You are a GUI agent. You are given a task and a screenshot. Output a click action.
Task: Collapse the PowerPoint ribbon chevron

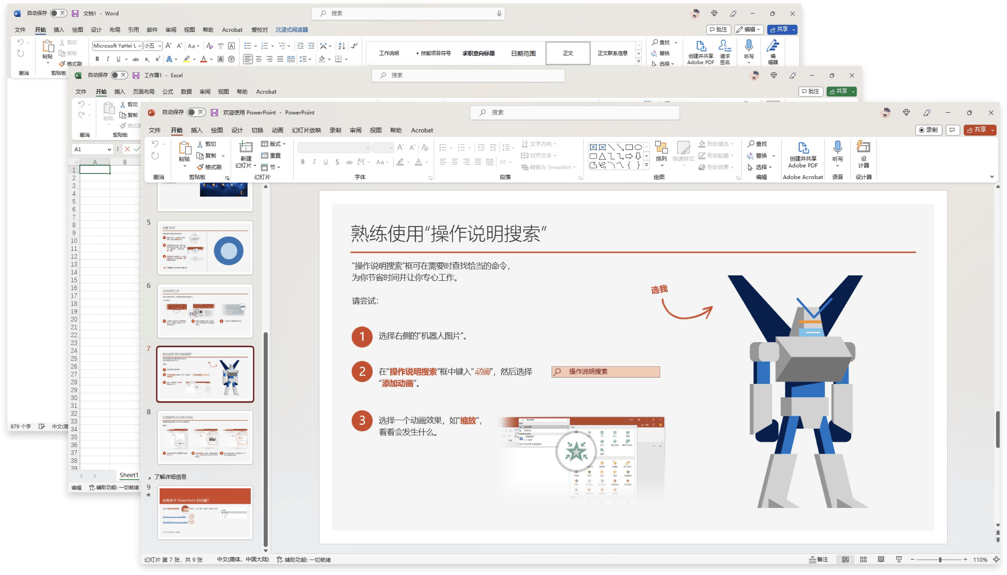click(991, 176)
